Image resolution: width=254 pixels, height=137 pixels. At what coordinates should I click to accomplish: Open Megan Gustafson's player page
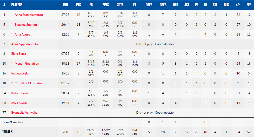pyautogui.click(x=27, y=63)
